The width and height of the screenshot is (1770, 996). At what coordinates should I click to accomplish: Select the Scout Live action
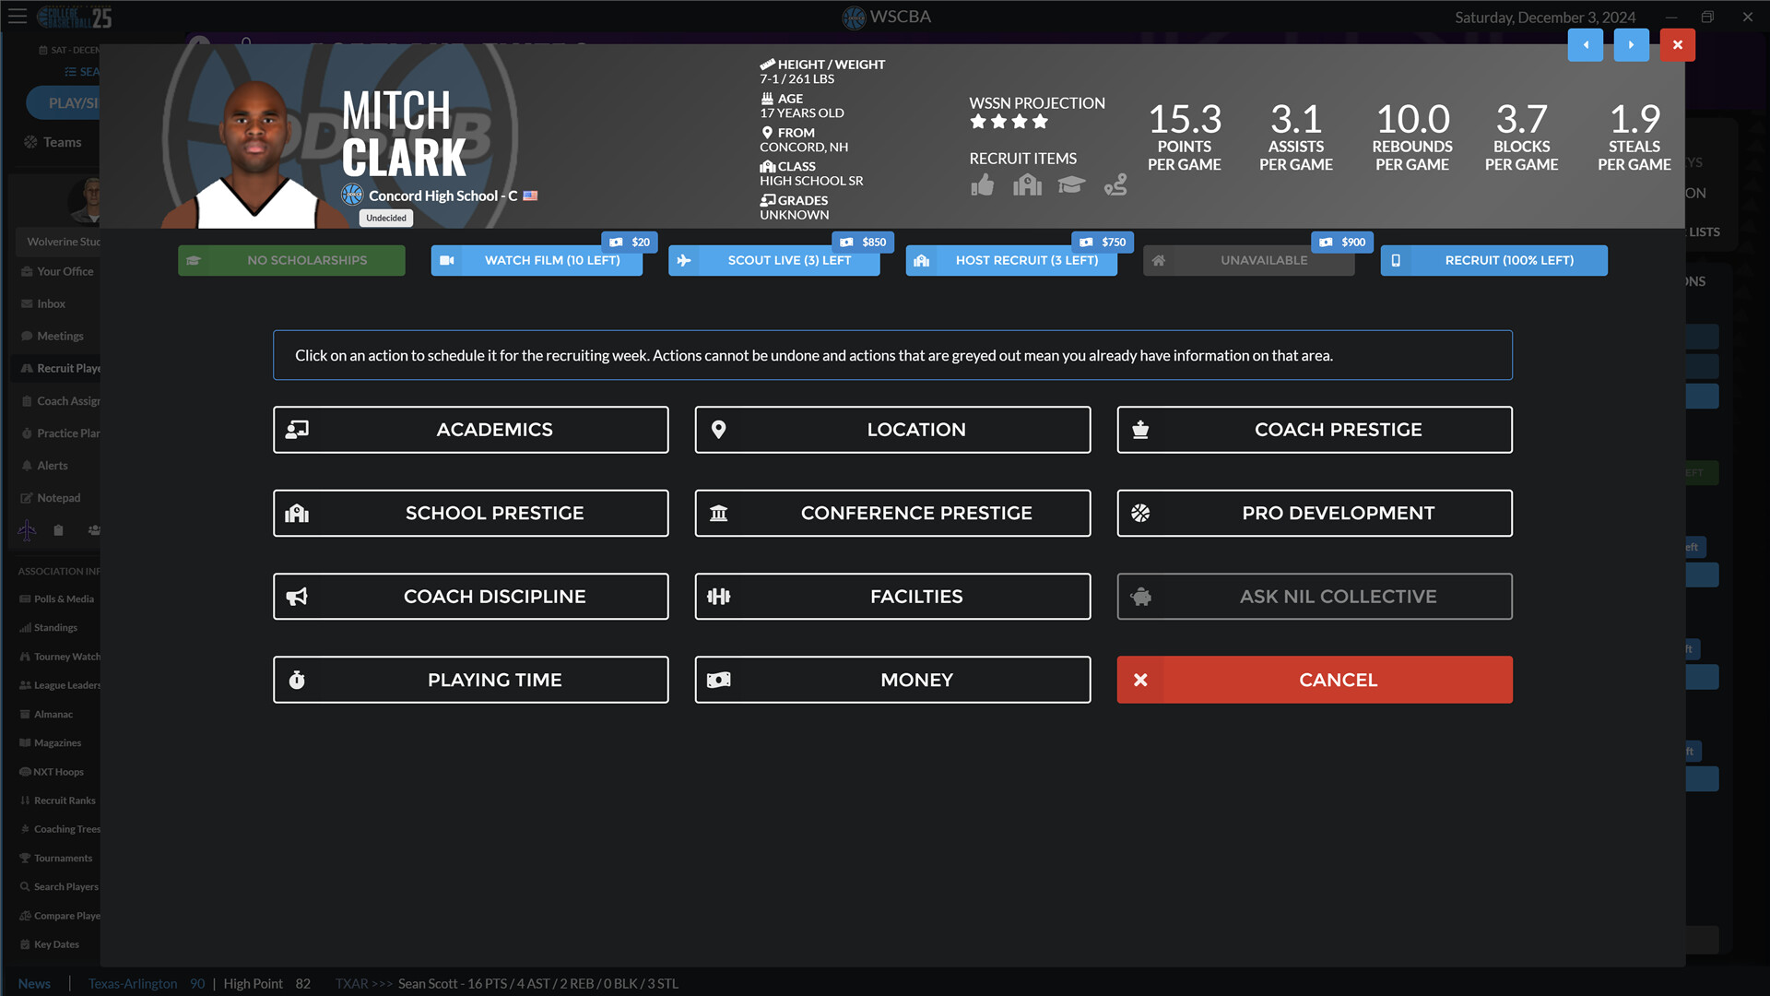(773, 260)
